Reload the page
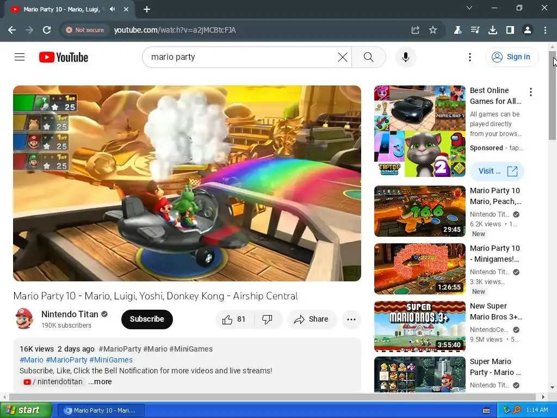Viewport: 557px width, 418px height. point(47,30)
